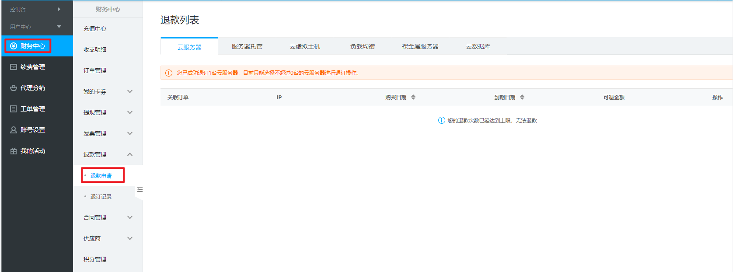Viewport: 733px width, 272px height.
Task: Sort the list by 购买日期 arrows
Action: 413,97
